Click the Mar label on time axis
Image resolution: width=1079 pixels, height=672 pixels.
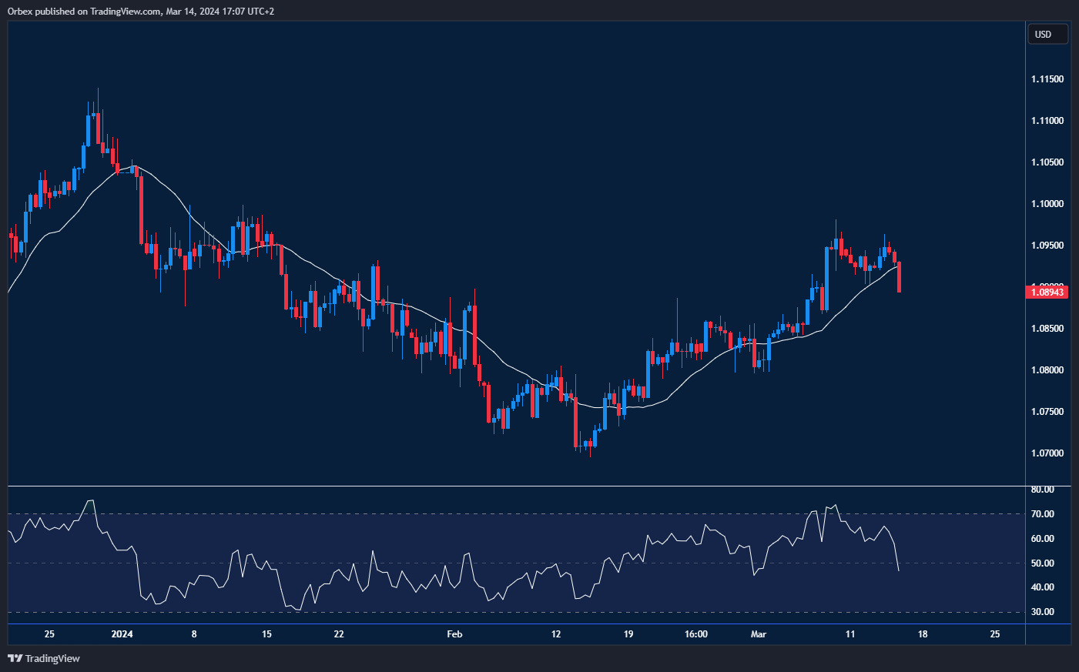tap(759, 634)
